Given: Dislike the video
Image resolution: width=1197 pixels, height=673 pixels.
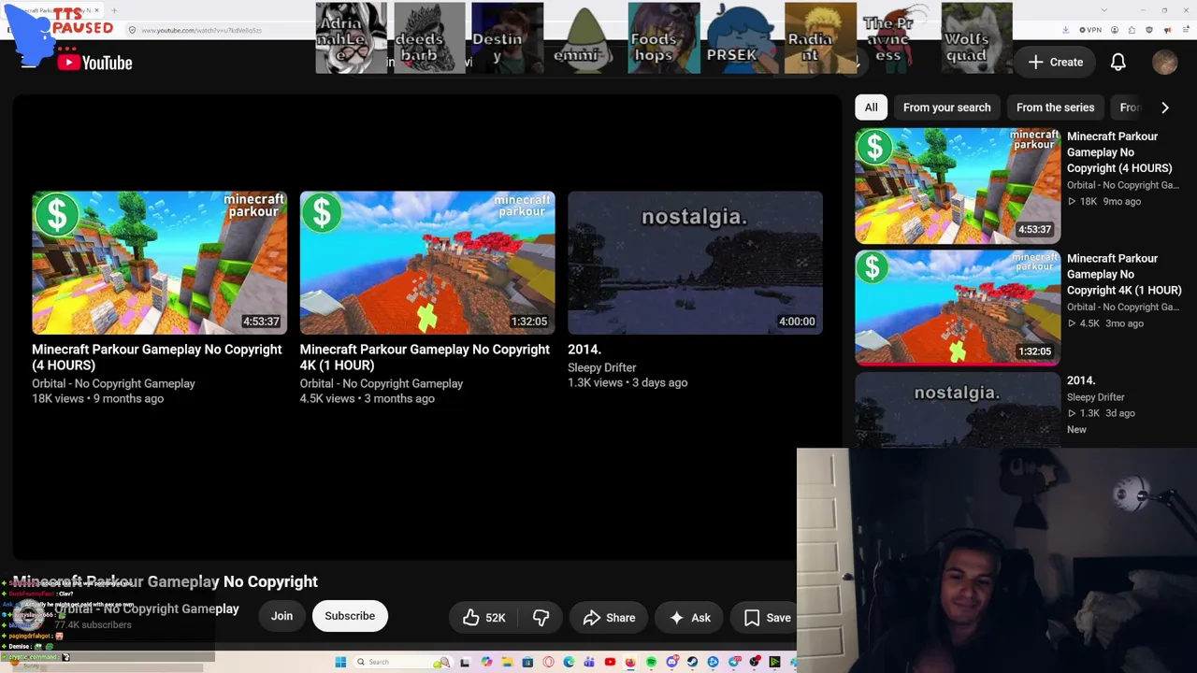Looking at the screenshot, I should [541, 617].
